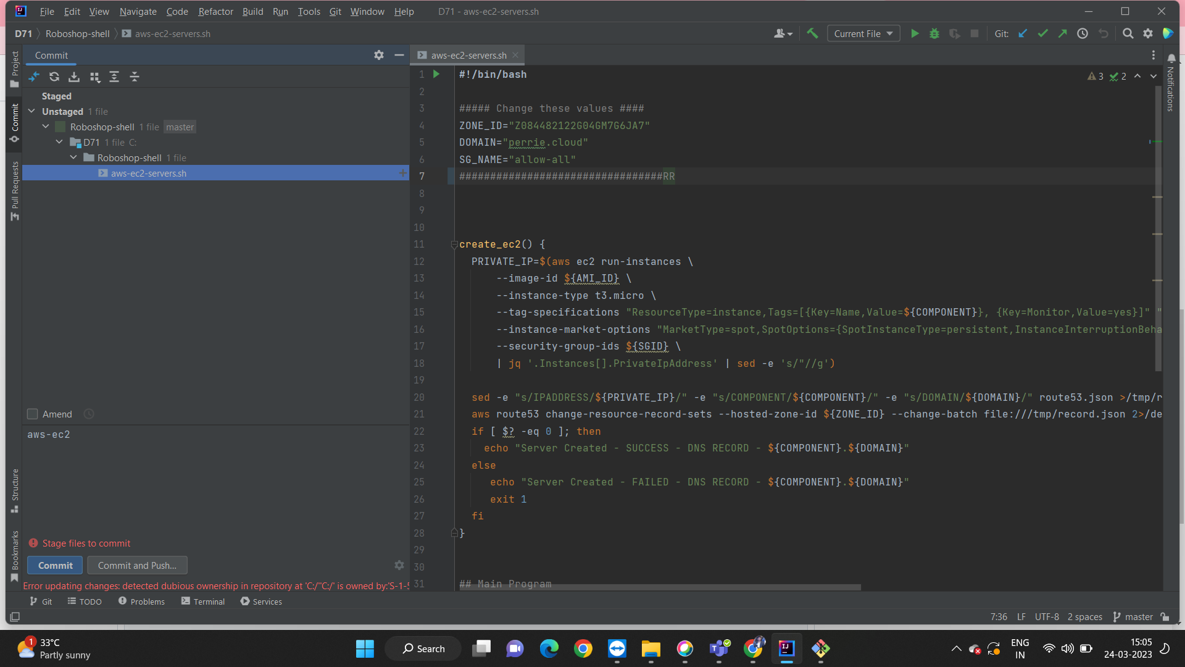
Task: Open the Navigate menu
Action: tap(138, 11)
